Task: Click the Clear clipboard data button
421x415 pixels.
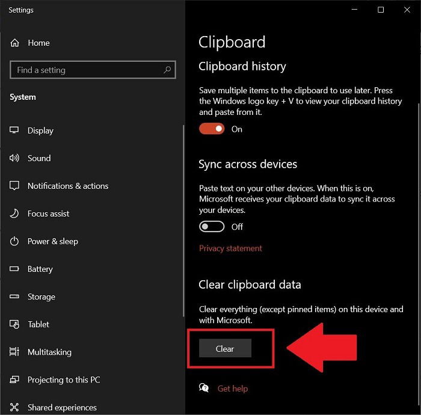Action: pos(225,348)
